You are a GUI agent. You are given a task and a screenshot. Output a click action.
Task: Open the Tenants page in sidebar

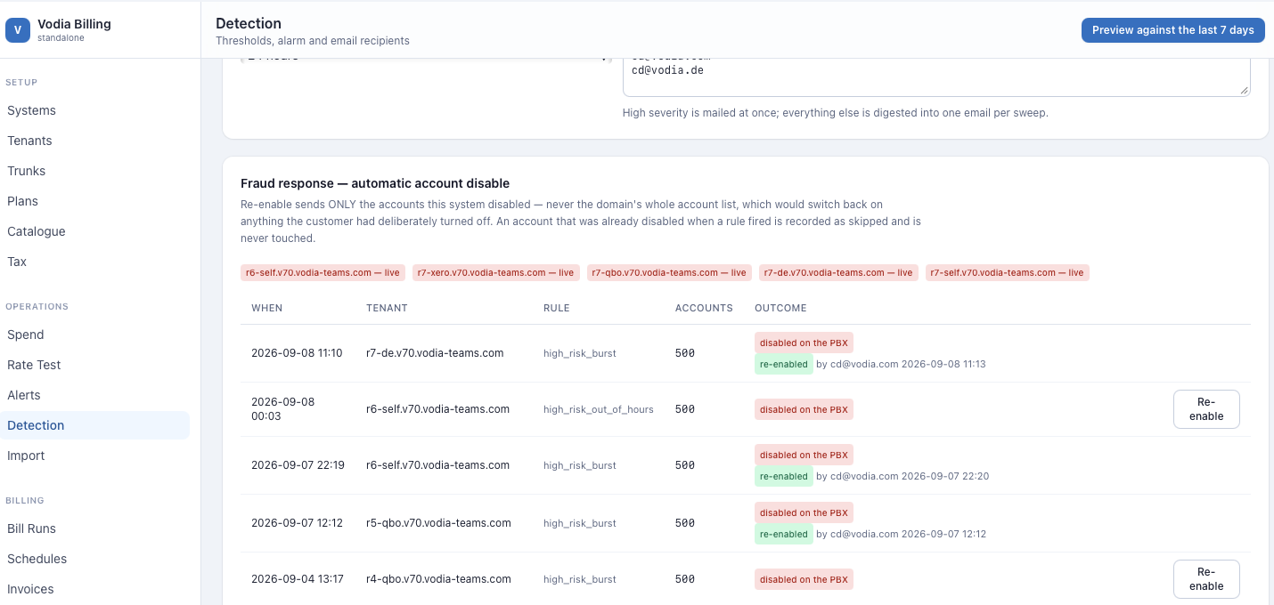pyautogui.click(x=29, y=141)
